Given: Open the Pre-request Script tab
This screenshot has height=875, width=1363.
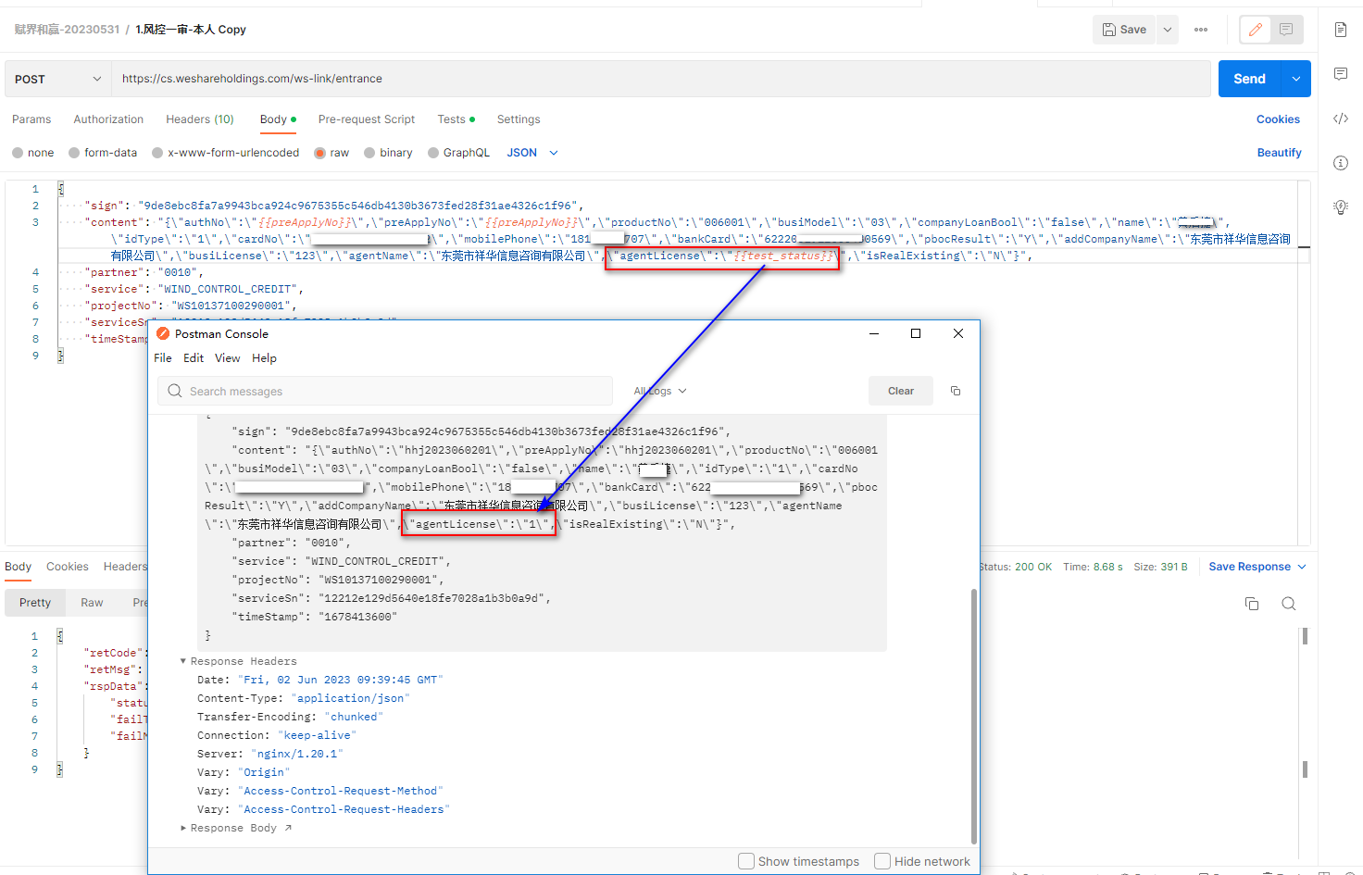Looking at the screenshot, I should pos(367,119).
